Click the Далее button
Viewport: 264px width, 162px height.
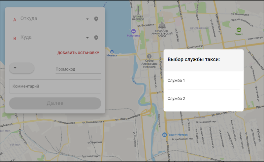pyautogui.click(x=55, y=103)
